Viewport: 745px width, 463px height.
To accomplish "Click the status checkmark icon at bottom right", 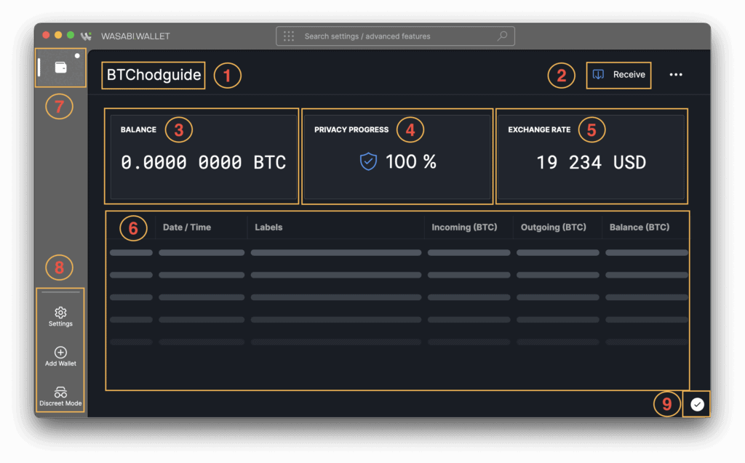I will [x=697, y=405].
